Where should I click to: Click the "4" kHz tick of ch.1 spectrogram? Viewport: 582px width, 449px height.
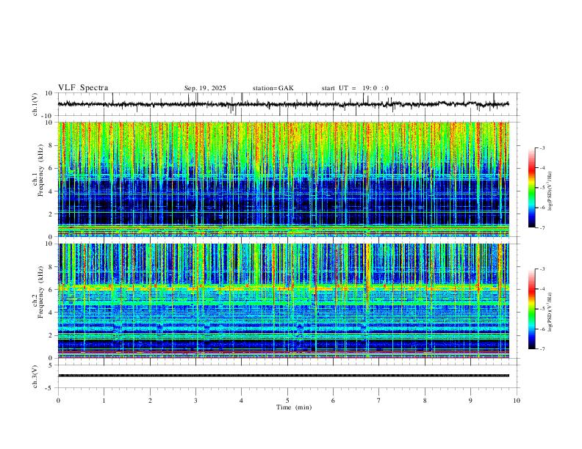pyautogui.click(x=52, y=191)
